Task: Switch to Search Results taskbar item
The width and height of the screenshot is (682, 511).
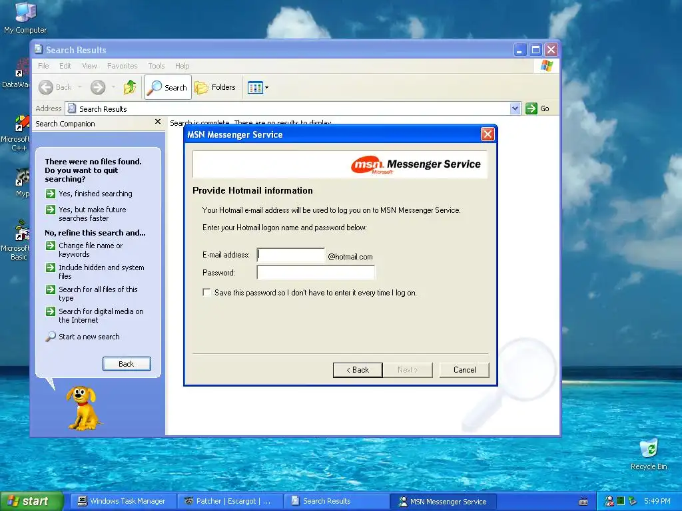Action: point(337,501)
